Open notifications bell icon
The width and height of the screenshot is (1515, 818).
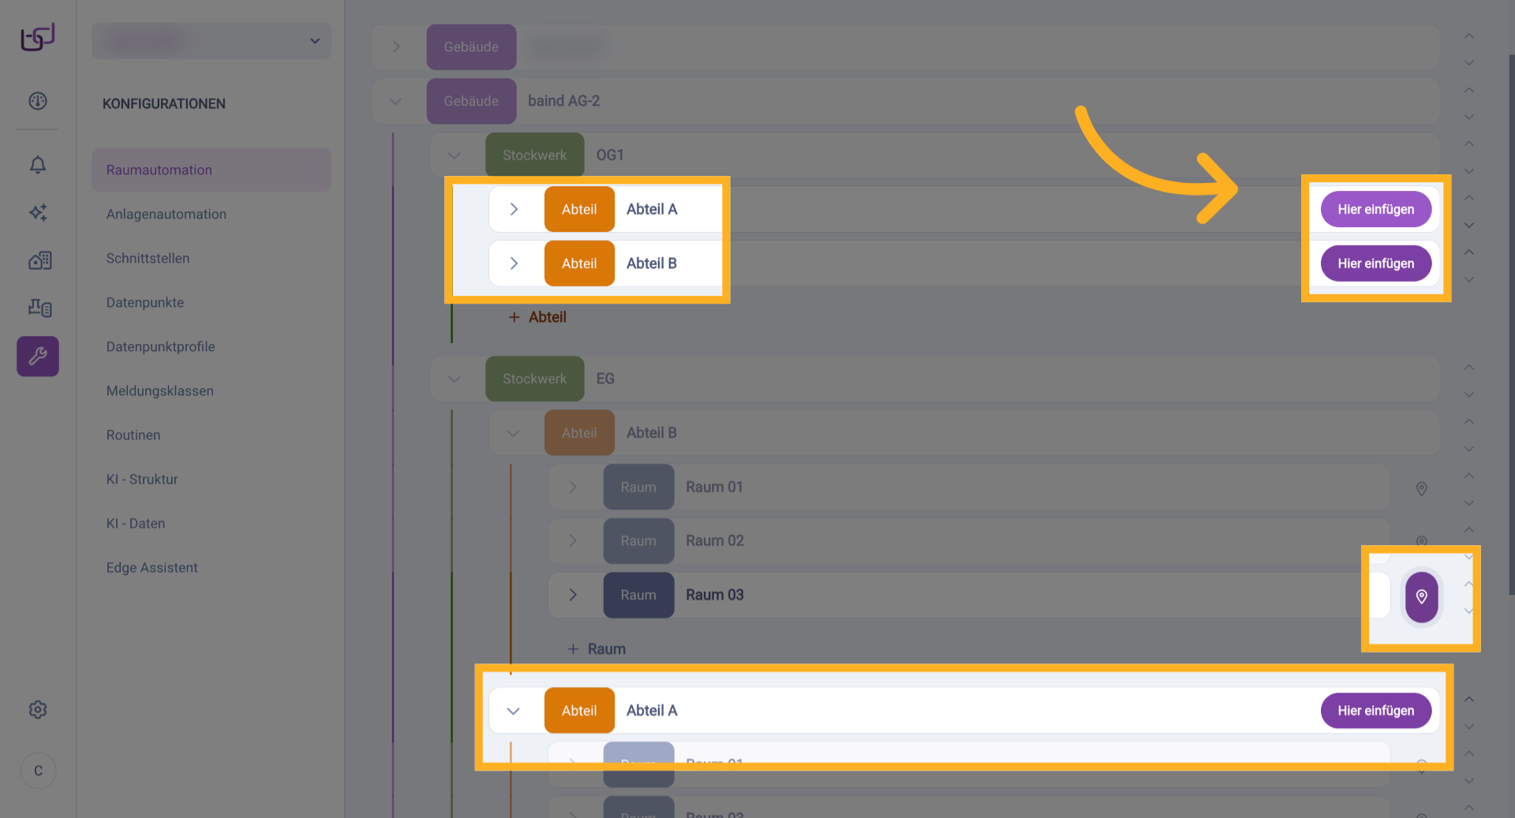(38, 164)
